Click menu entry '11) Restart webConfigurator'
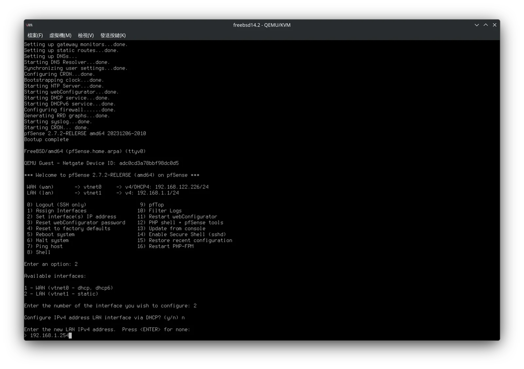 tap(177, 217)
